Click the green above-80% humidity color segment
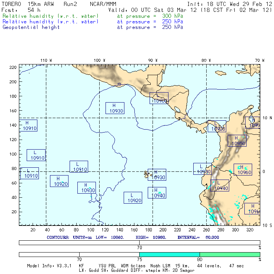Viewport: 274px width, 274px height. click(230, 254)
